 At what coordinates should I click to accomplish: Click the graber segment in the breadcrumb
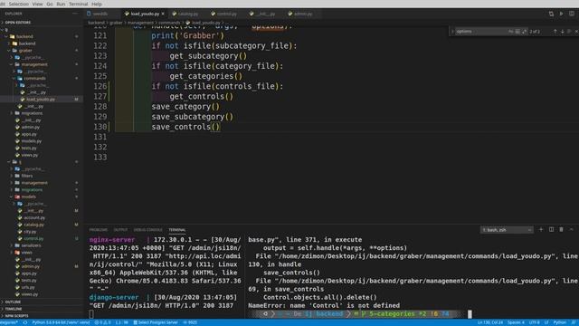tap(116, 23)
